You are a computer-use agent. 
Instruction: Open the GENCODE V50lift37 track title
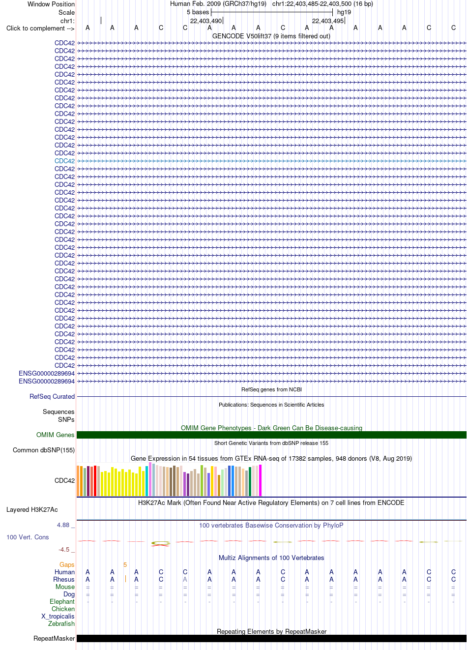coord(271,36)
